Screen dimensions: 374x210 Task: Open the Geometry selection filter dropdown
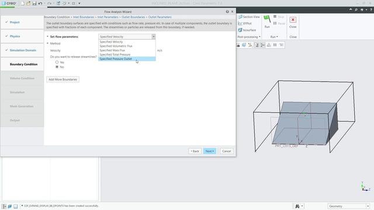tap(368, 206)
